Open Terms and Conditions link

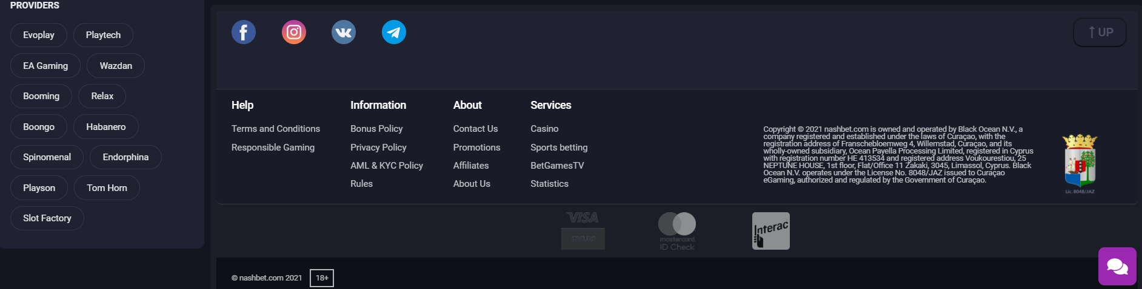(276, 129)
